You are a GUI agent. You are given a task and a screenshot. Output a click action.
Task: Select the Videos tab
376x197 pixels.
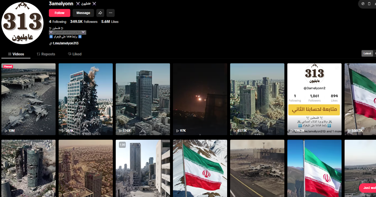pyautogui.click(x=16, y=54)
